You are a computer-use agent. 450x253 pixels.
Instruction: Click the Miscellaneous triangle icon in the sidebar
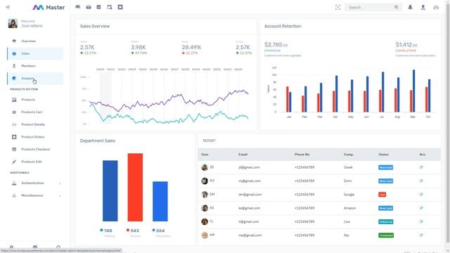coord(14,195)
